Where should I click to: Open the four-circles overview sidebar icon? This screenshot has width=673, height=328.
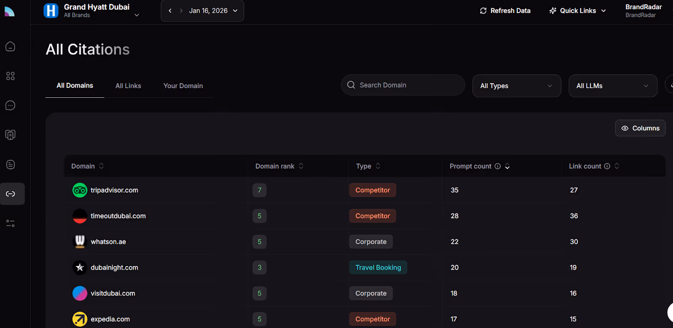pos(11,76)
